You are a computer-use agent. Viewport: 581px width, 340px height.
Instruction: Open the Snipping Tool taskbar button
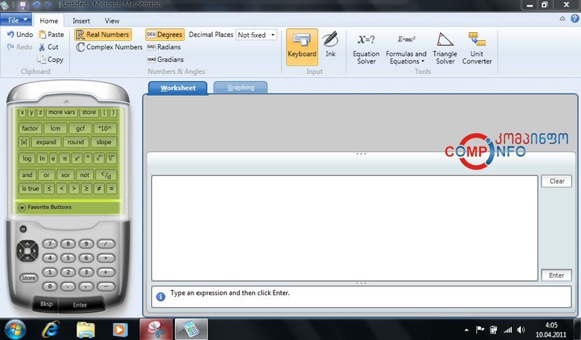pyautogui.click(x=156, y=329)
